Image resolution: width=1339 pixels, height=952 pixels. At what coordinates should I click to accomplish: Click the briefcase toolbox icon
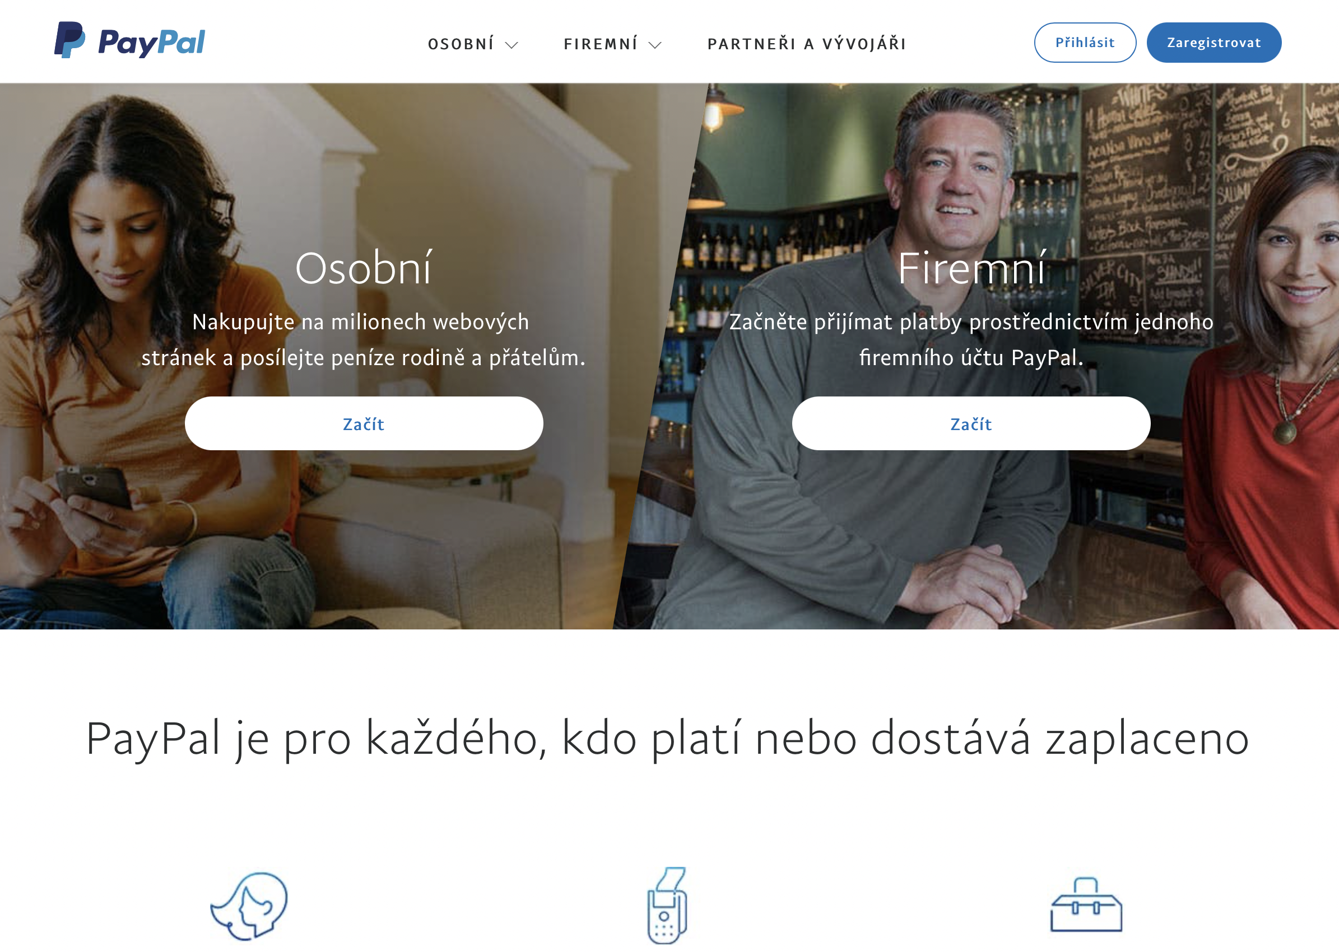1086,904
